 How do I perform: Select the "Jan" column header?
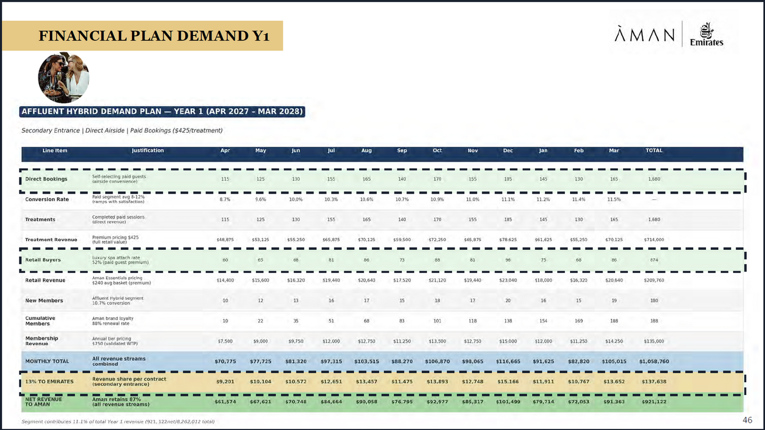click(x=543, y=150)
